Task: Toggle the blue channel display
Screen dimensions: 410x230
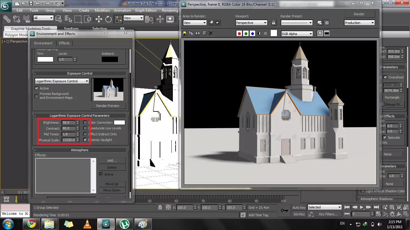Action: click(252, 34)
